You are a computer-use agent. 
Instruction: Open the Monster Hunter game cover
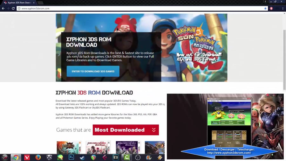pyautogui.click(x=69, y=147)
